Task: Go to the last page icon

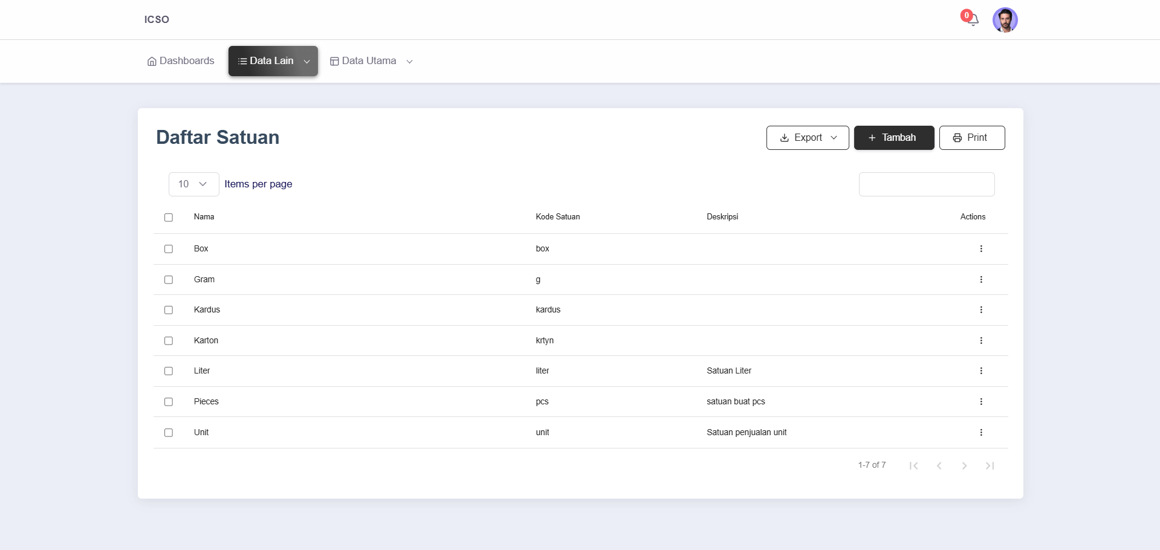Action: (x=990, y=465)
